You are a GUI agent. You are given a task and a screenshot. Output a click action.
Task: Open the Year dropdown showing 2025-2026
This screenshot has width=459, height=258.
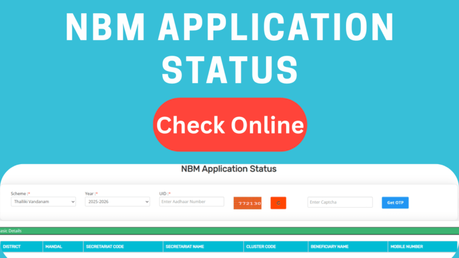click(x=118, y=202)
